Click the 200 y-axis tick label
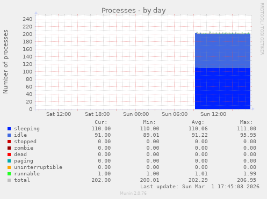Screen dimensions: 267x199 pyautogui.click(x=27, y=34)
